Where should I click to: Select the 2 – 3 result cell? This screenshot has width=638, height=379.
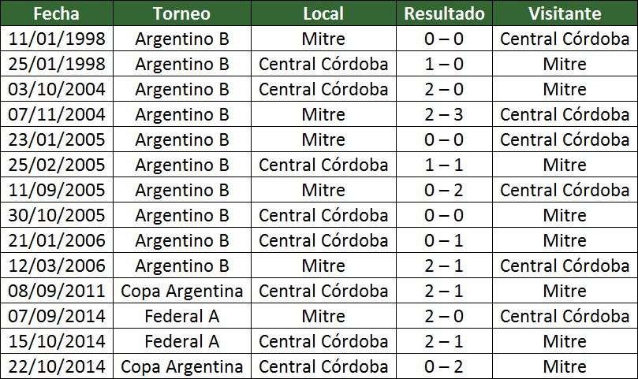(x=445, y=114)
